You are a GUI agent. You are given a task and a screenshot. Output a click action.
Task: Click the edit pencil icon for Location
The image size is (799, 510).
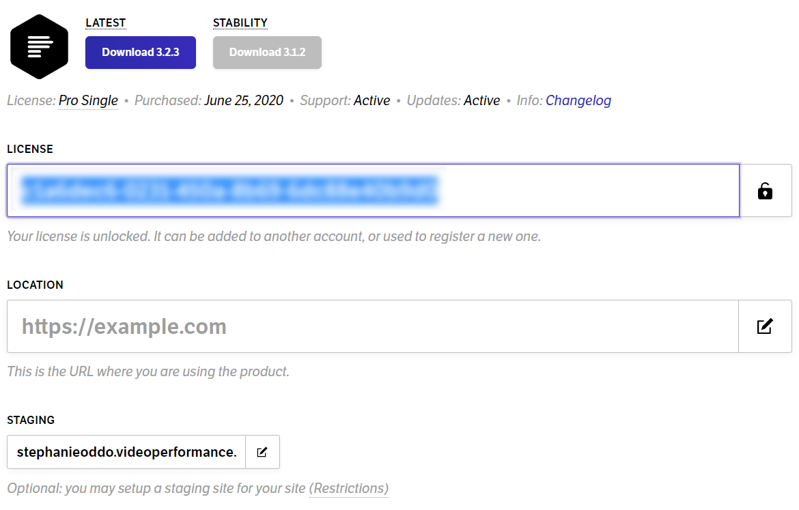[x=765, y=326]
